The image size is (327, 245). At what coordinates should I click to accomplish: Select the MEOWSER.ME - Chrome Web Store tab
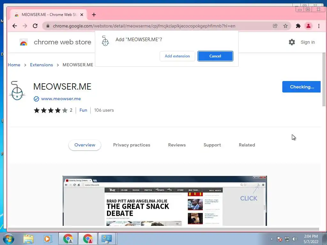tap(49, 15)
